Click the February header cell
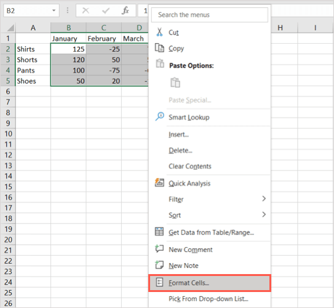The width and height of the screenshot is (334, 308). [104, 38]
